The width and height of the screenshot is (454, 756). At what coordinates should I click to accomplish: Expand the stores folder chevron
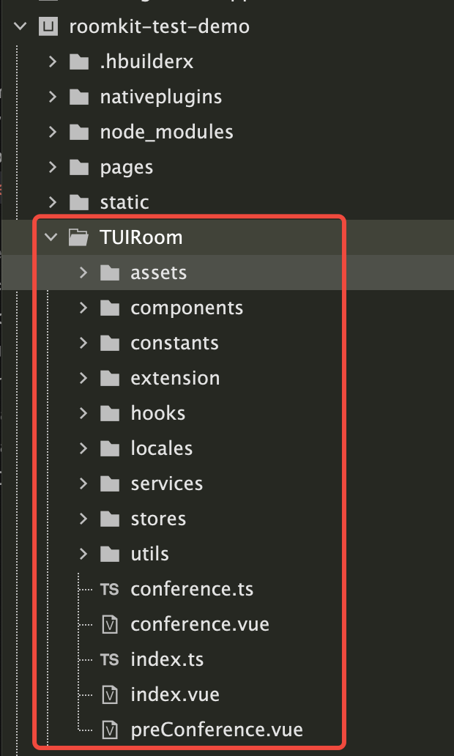[83, 519]
